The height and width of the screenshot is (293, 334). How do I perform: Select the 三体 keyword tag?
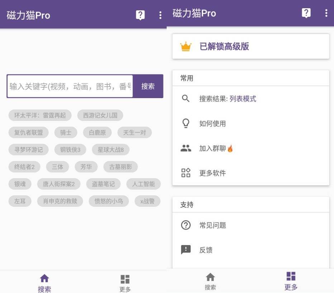pyautogui.click(x=57, y=167)
